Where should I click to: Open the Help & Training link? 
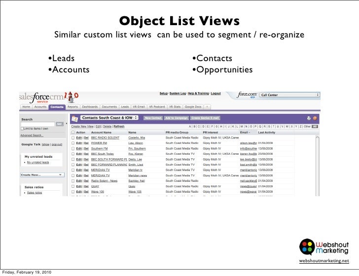point(198,93)
